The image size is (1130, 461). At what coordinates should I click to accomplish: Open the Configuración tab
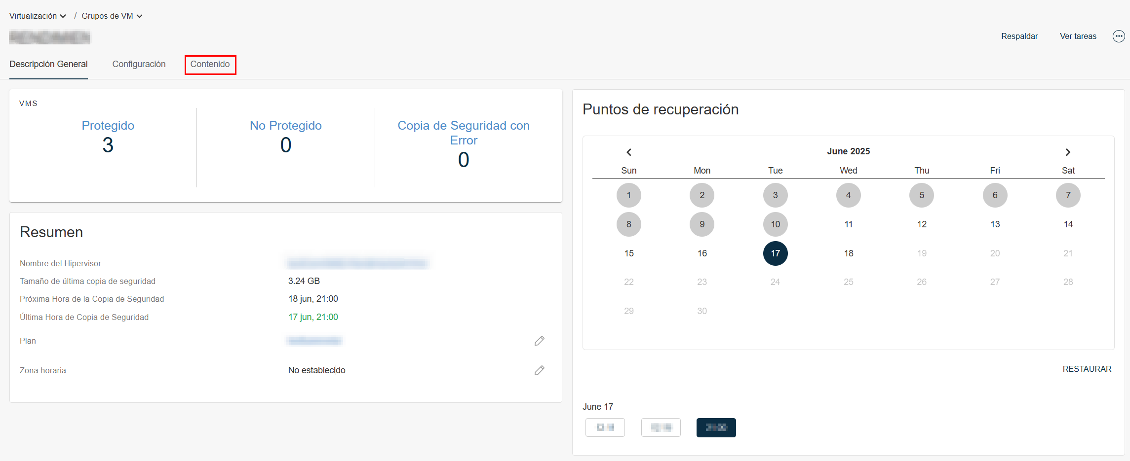point(139,64)
